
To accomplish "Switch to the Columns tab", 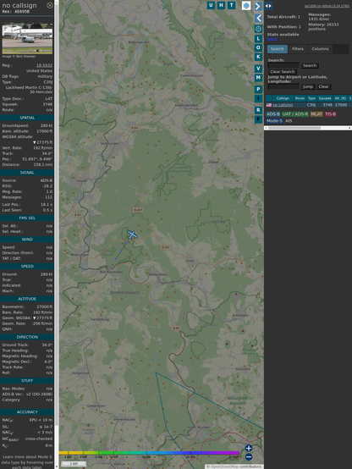I will click(320, 49).
